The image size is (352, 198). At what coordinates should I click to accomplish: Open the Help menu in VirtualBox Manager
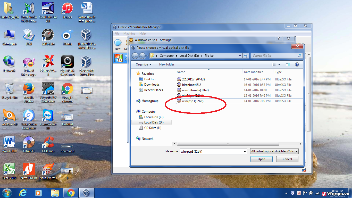click(143, 34)
